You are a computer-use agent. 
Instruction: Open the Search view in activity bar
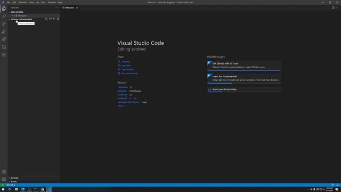pos(4,16)
